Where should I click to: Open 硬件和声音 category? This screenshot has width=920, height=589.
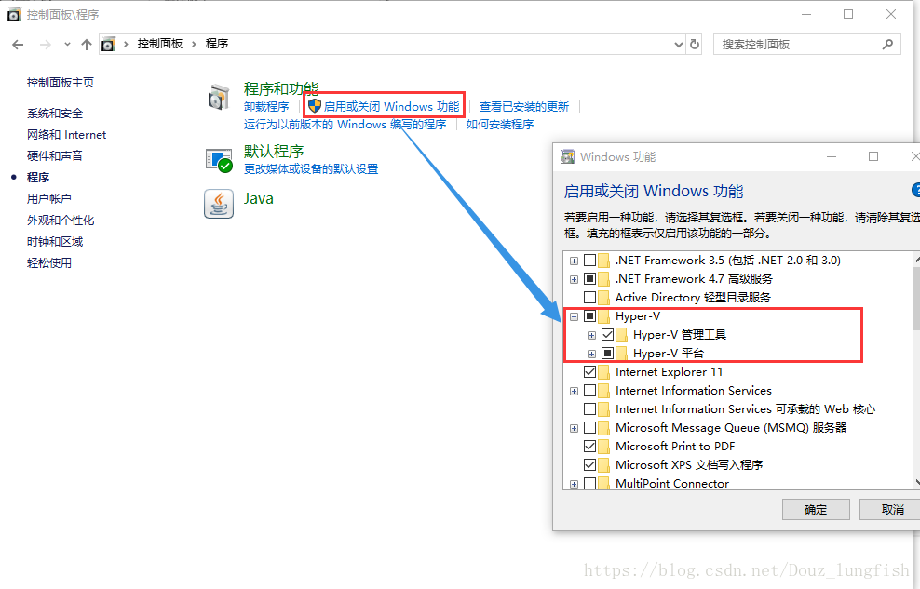(x=55, y=156)
